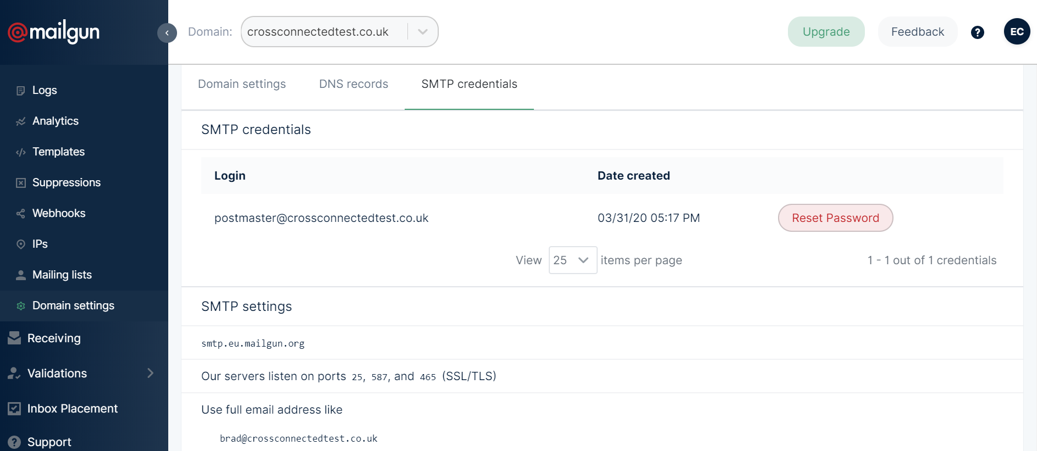Screen dimensions: 1037x451
Task: Open the Feedback button
Action: click(917, 32)
